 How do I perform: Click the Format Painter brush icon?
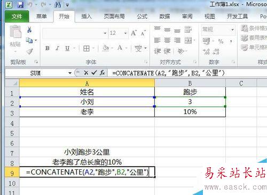click(29, 51)
